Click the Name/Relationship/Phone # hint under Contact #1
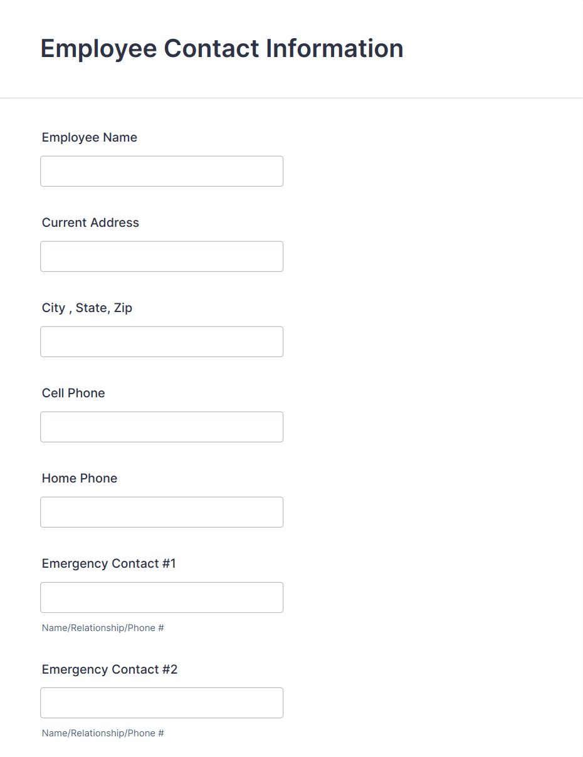The image size is (583, 757). click(102, 627)
